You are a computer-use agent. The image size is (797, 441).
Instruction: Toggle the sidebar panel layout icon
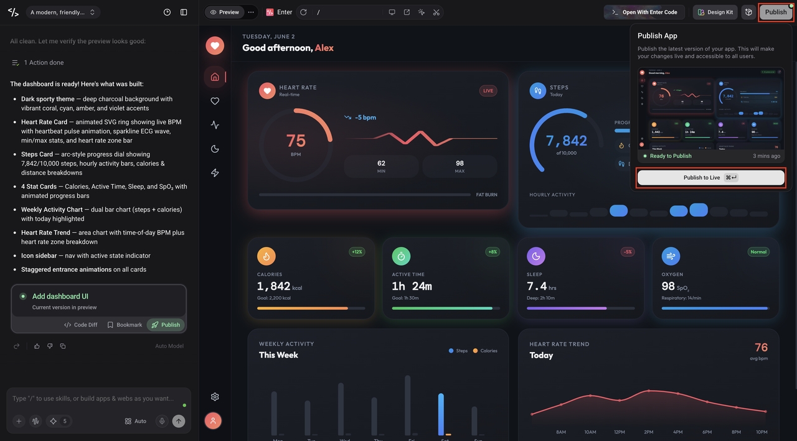click(184, 12)
